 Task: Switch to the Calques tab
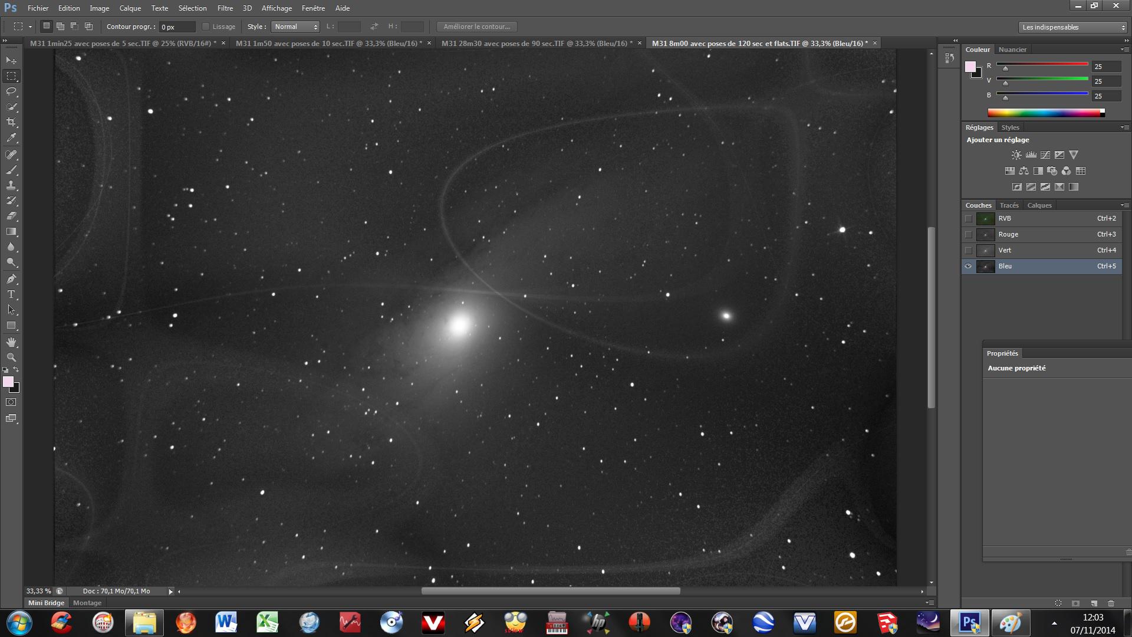1039,205
